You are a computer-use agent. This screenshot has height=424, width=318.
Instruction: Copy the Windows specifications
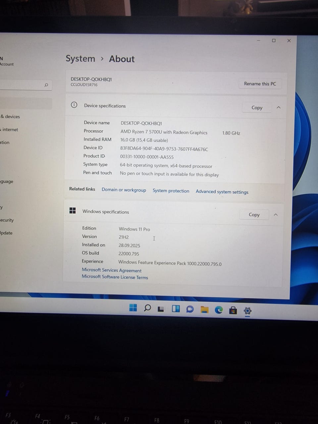254,214
